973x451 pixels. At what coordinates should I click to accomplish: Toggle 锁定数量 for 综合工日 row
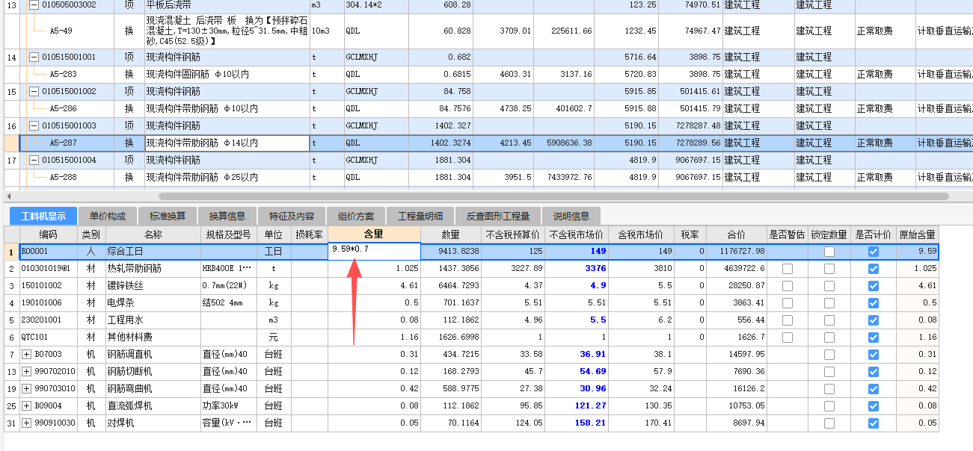pyautogui.click(x=829, y=252)
